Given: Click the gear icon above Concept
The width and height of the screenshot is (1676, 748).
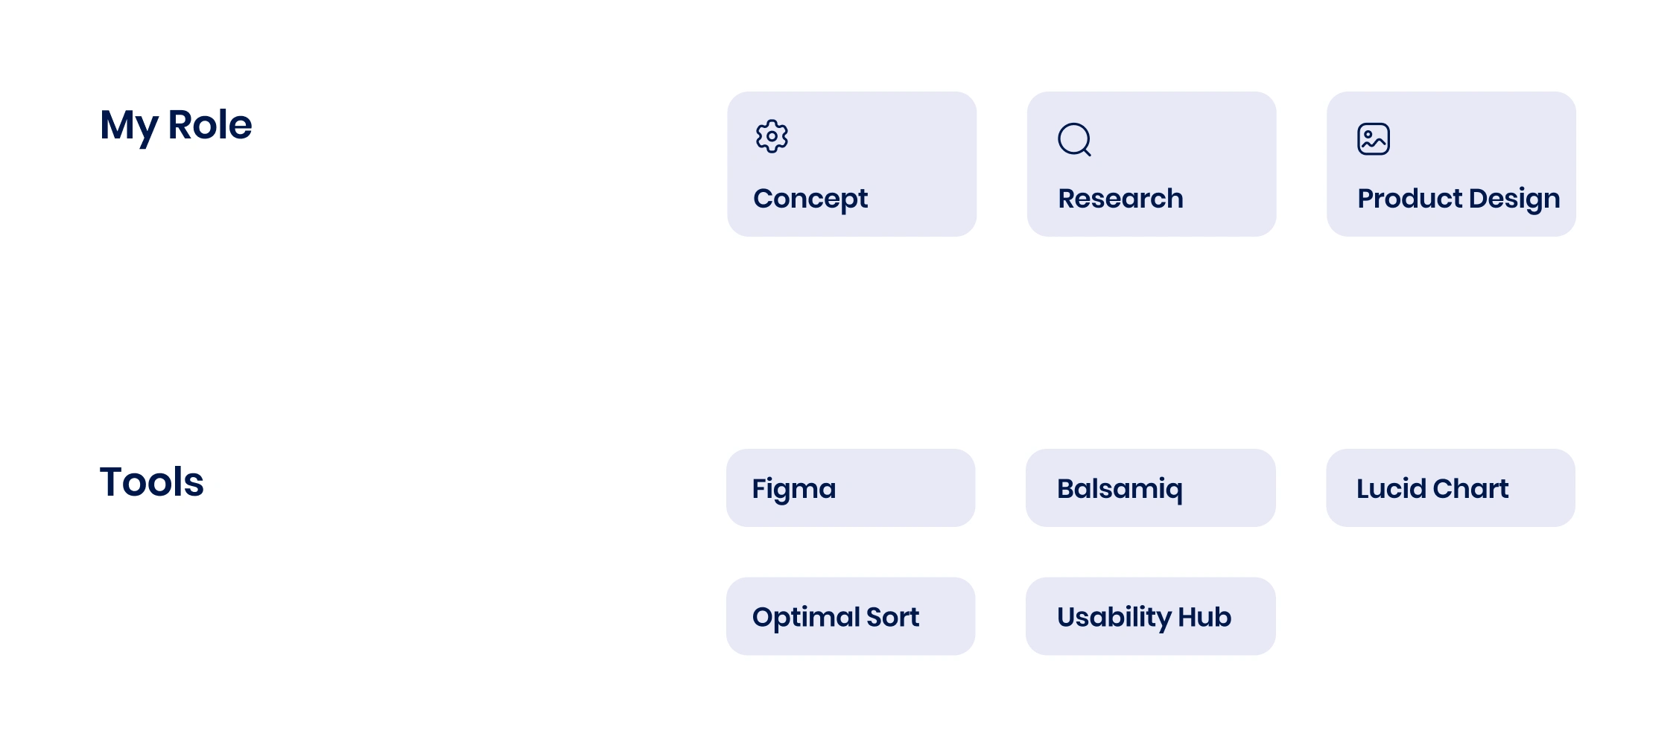Looking at the screenshot, I should click(772, 137).
